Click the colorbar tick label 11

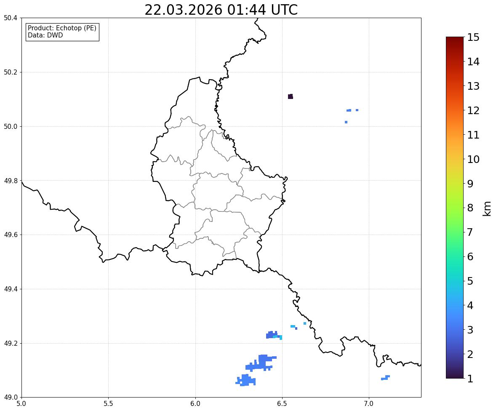(473, 135)
